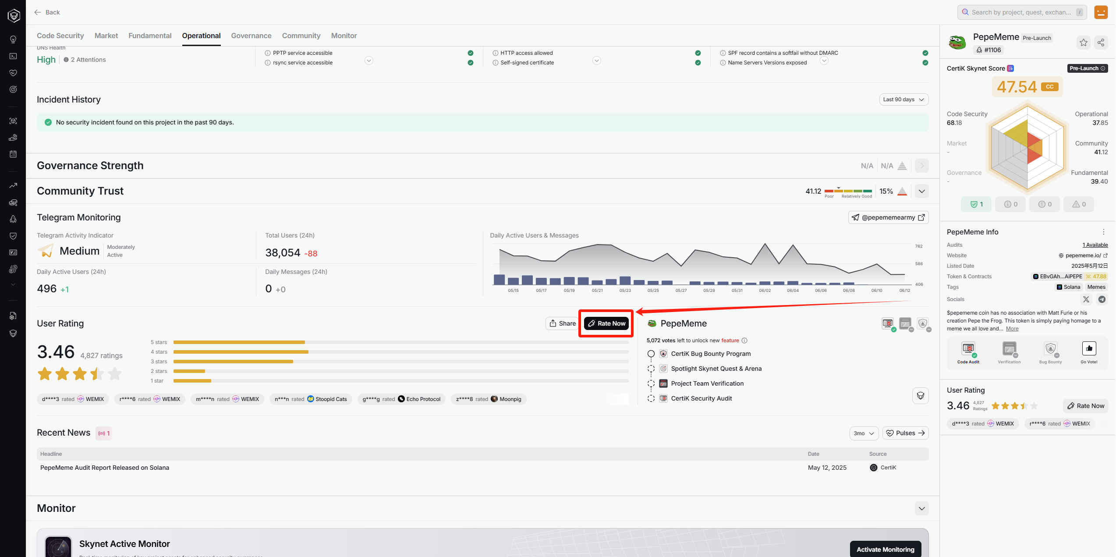Open PepeMeme Audit Report news headline

point(105,468)
